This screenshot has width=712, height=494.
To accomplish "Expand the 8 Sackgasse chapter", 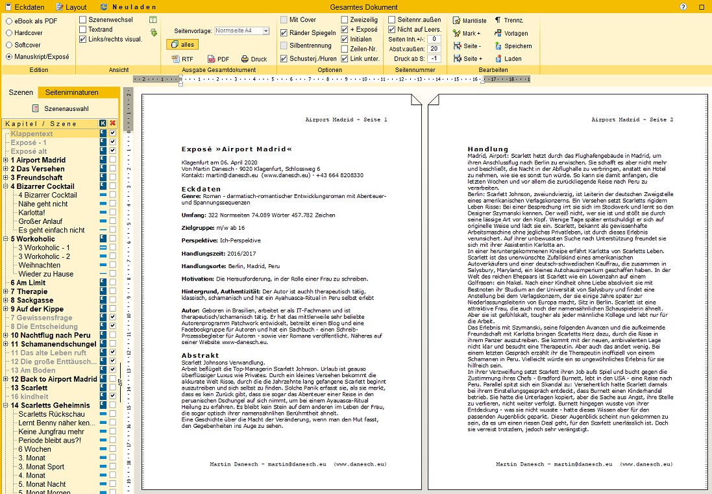I will click(5, 300).
